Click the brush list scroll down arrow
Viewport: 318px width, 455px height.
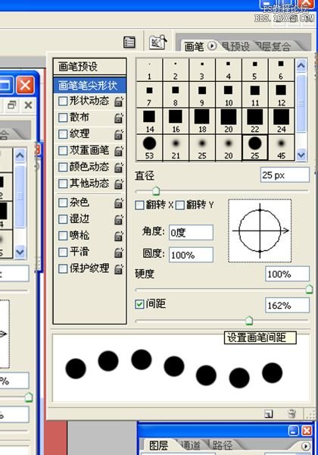click(301, 155)
